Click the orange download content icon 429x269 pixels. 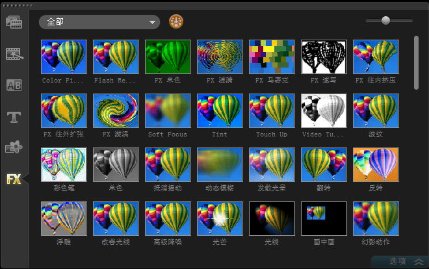(x=175, y=22)
